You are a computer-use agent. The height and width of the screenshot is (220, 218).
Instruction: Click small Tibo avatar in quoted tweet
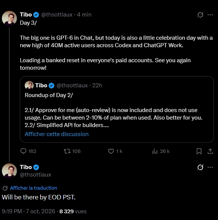click(29, 85)
